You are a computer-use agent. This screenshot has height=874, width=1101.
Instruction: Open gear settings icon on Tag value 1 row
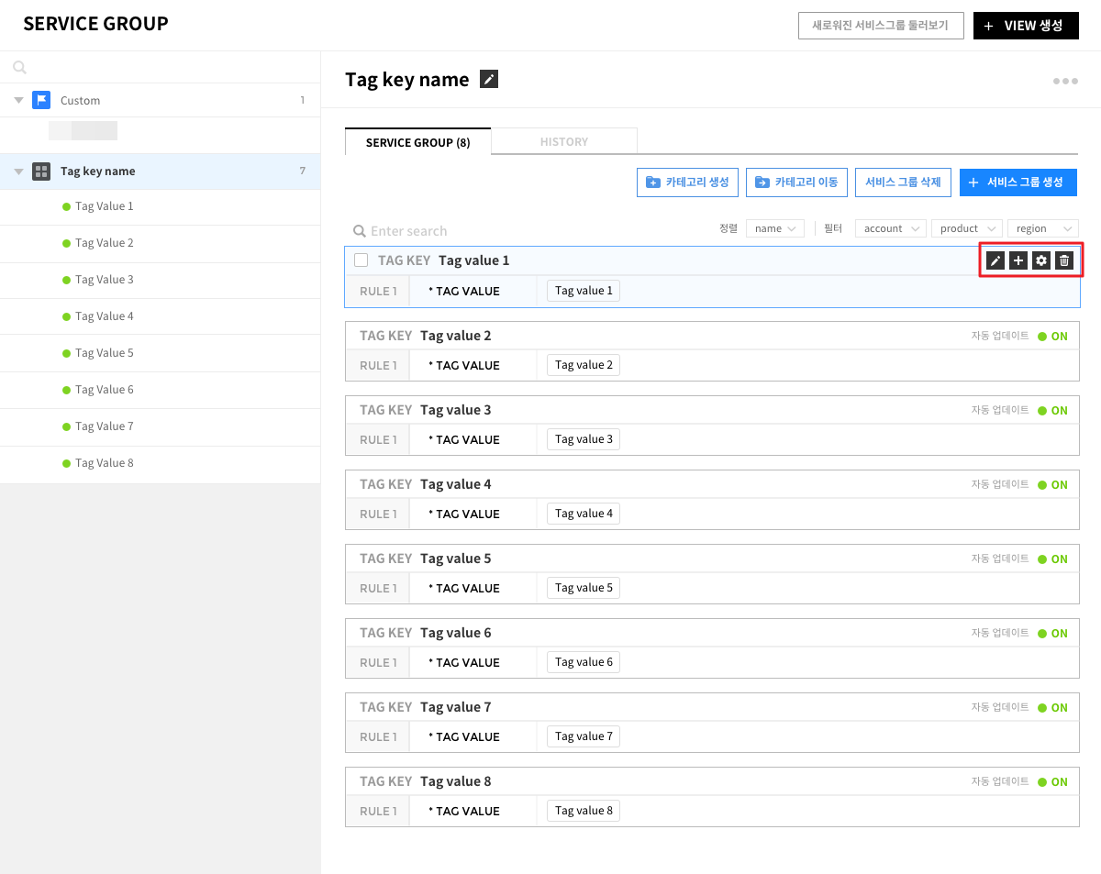1041,260
